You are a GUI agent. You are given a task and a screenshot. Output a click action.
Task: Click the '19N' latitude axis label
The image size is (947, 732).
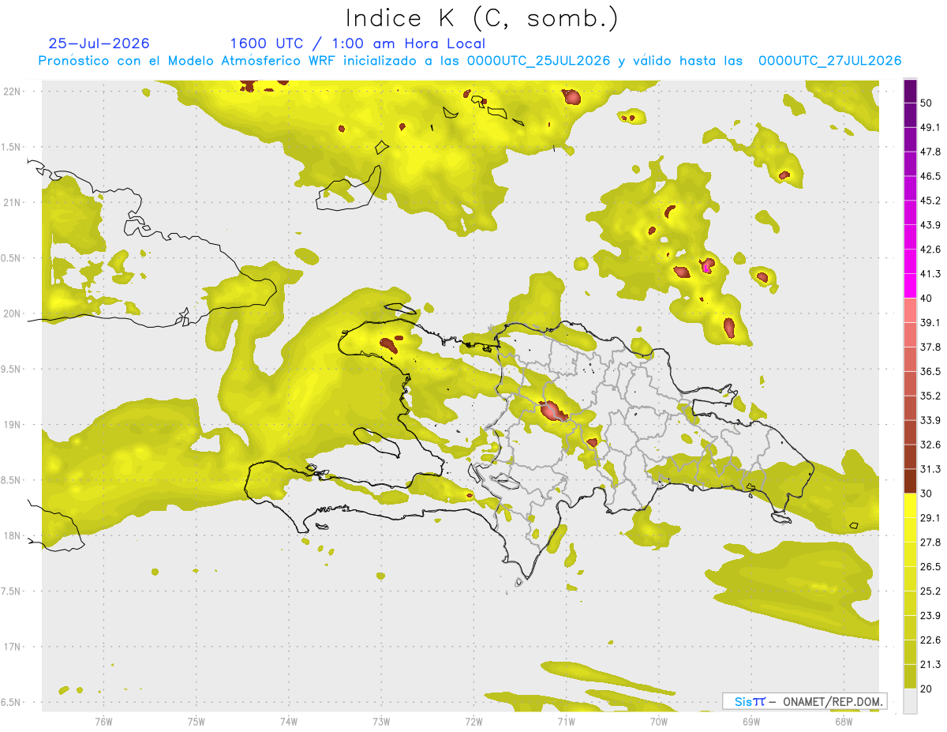pyautogui.click(x=12, y=425)
